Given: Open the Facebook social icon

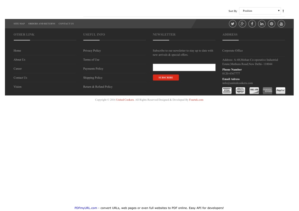Looking at the screenshot, I should [x=252, y=24].
